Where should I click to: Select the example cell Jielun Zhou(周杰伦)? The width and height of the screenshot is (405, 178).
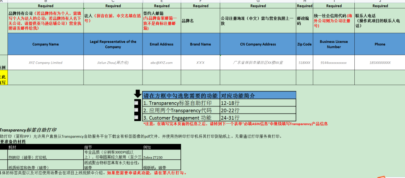(113, 63)
